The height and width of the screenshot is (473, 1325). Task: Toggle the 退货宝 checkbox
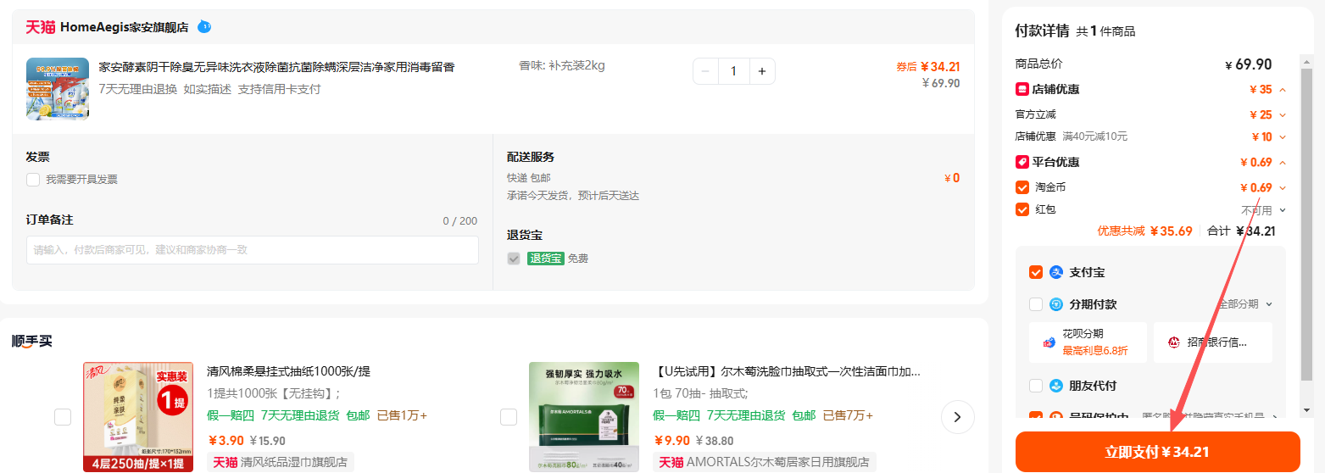click(514, 259)
